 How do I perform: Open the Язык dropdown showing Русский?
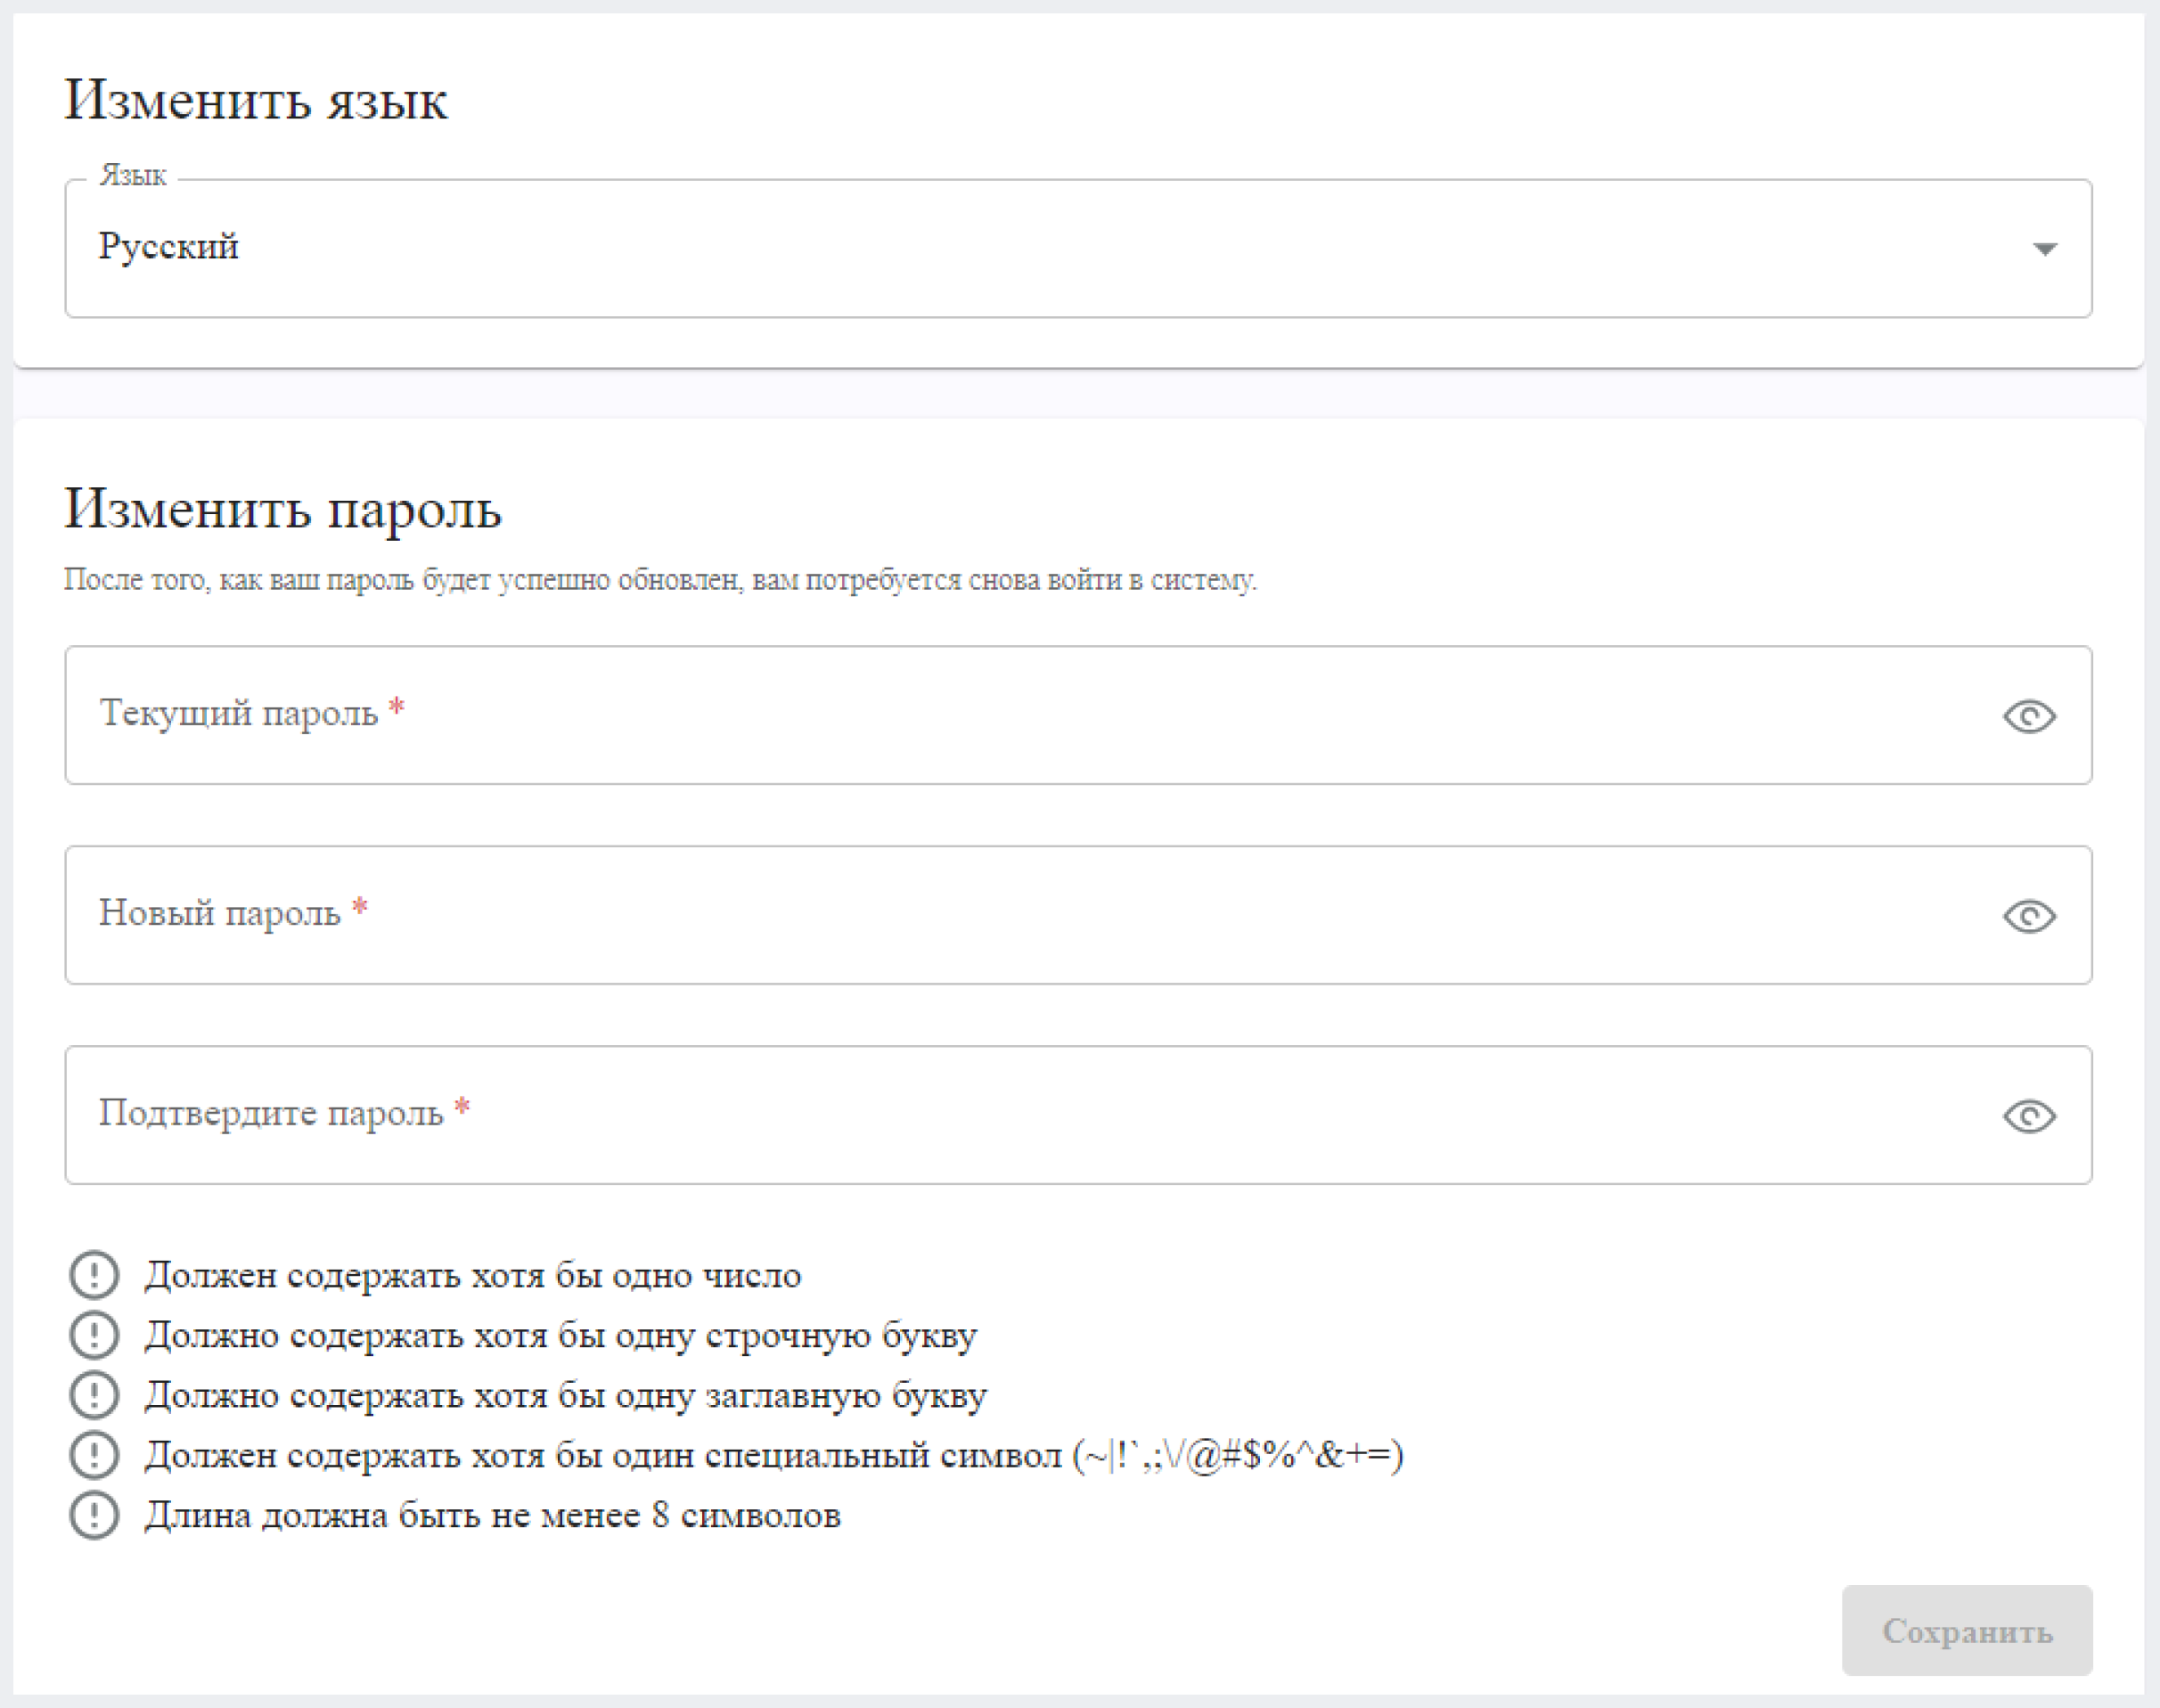pos(1078,248)
